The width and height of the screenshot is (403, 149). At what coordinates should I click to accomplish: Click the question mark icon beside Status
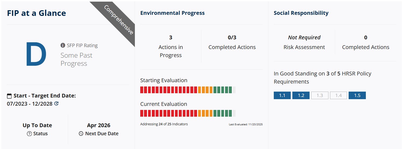29,134
